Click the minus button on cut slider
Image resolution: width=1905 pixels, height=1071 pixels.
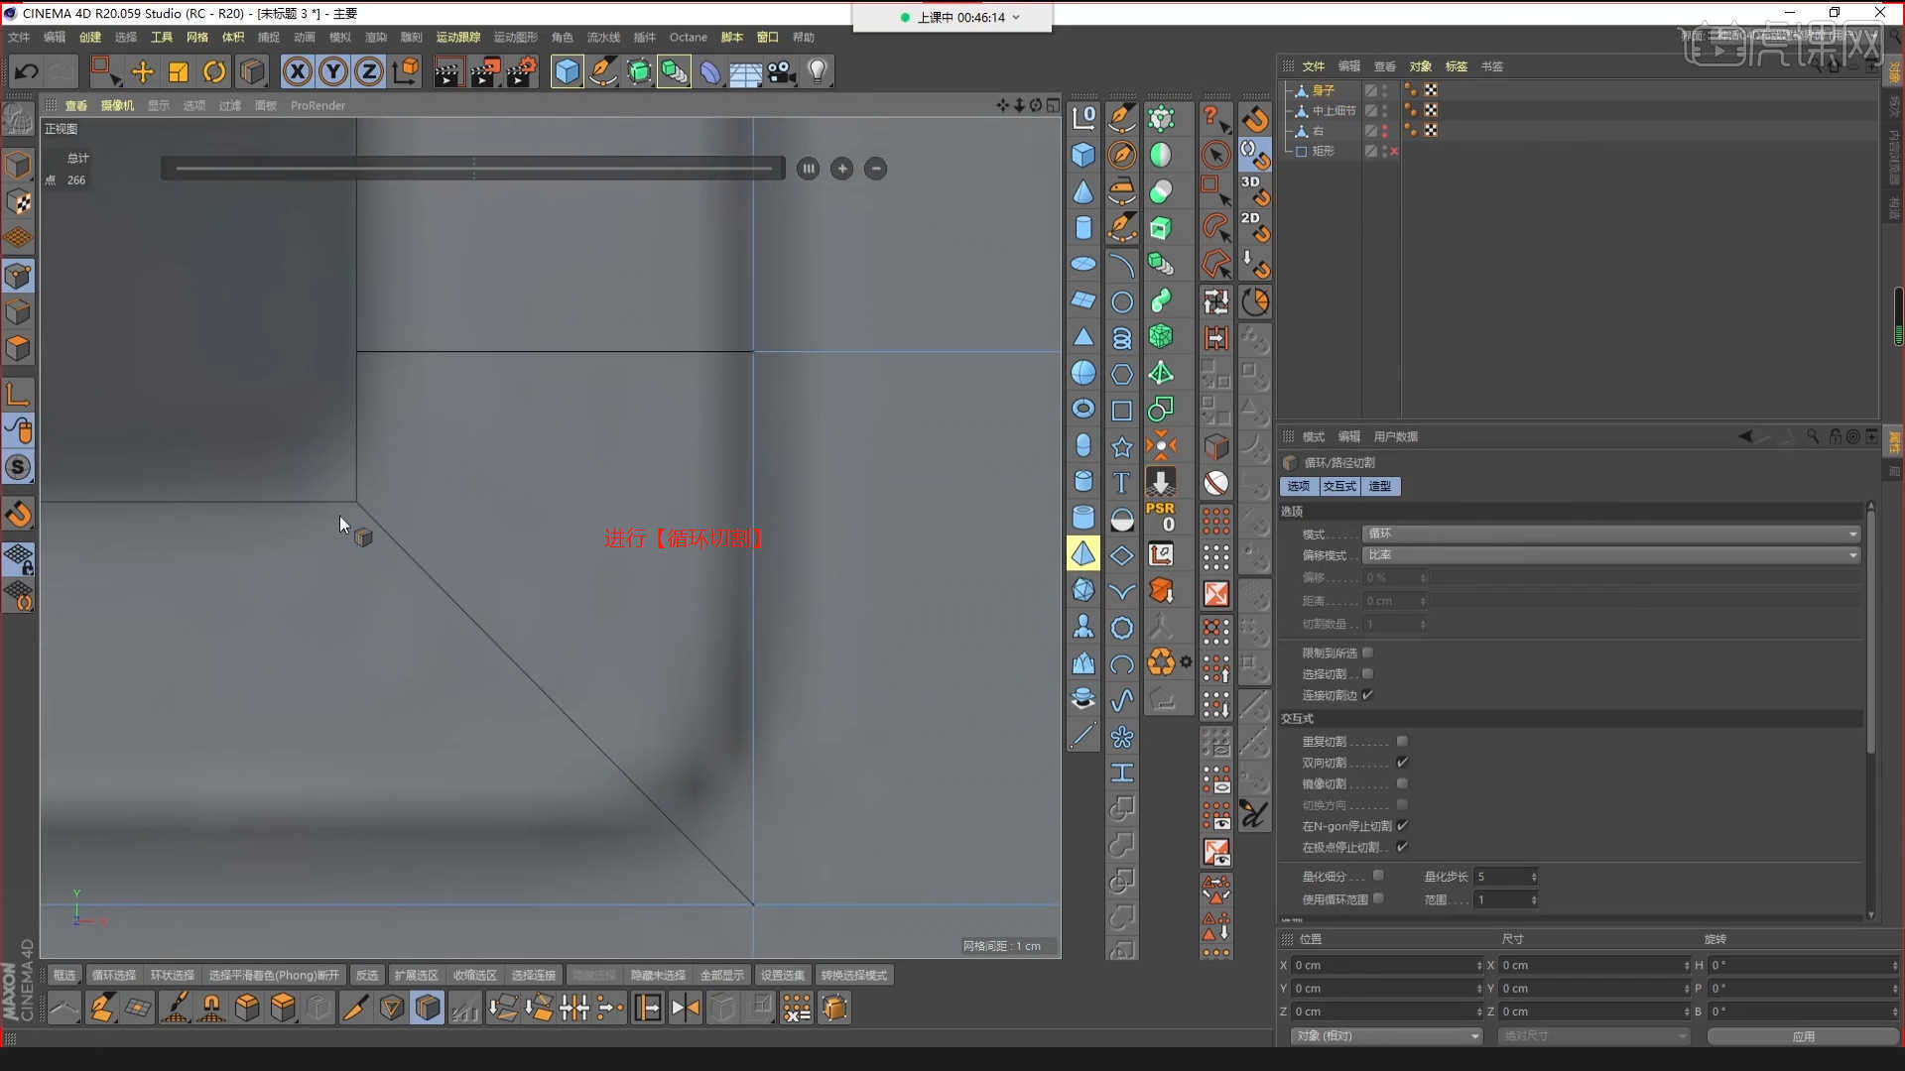pos(875,169)
